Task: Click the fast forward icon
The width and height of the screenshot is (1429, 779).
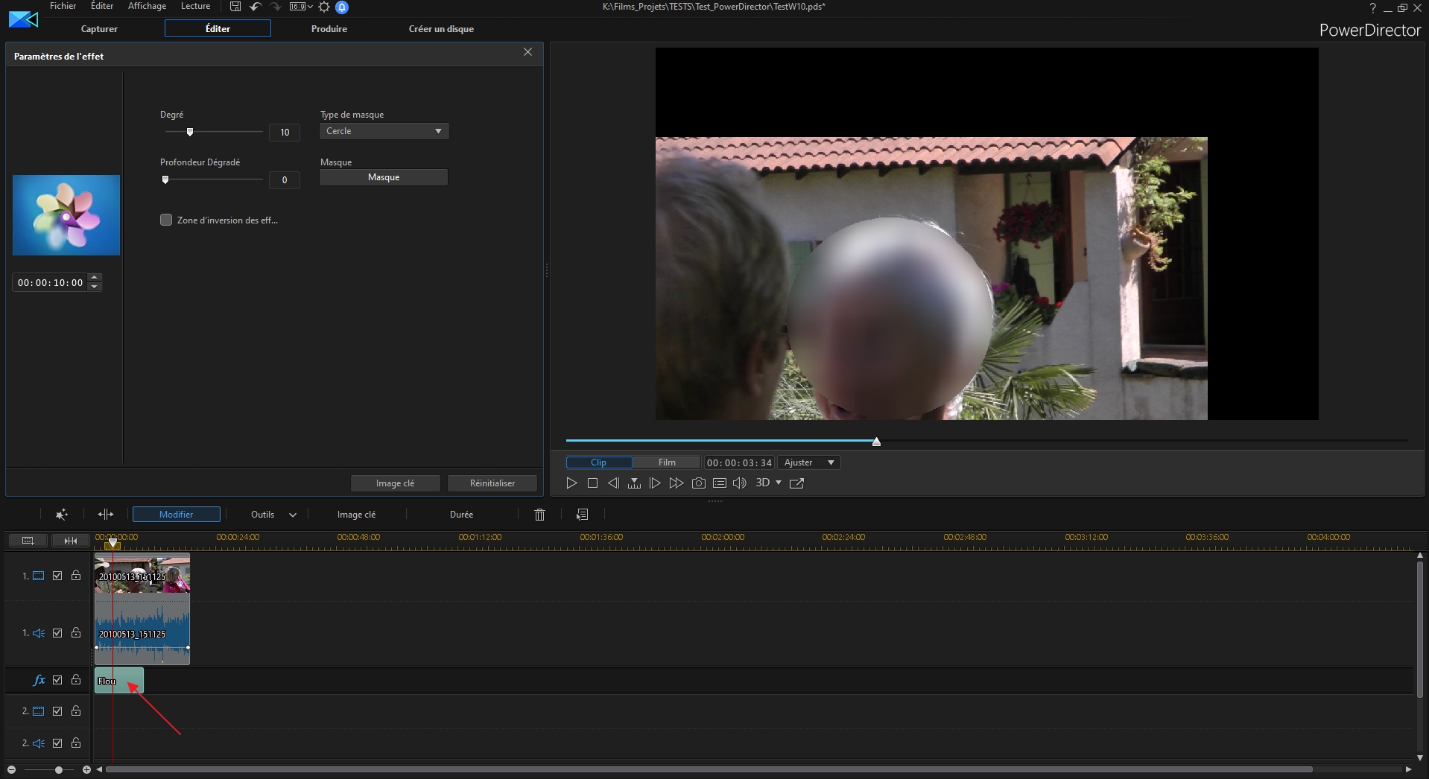Action: [676, 483]
